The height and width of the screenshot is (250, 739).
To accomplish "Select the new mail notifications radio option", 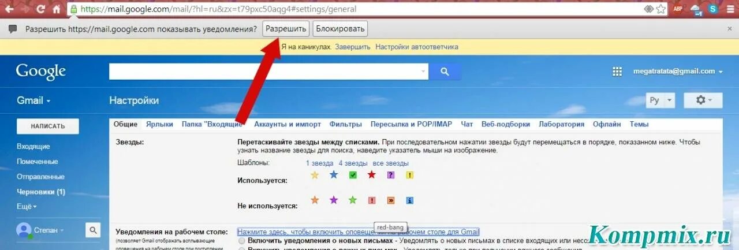I will coord(241,240).
